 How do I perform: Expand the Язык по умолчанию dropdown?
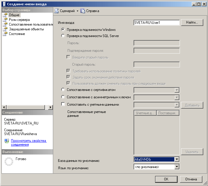tap(177, 167)
